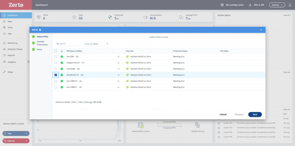Click the arrow icon in Support Forum row
The image size is (295, 146).
click(118, 63)
